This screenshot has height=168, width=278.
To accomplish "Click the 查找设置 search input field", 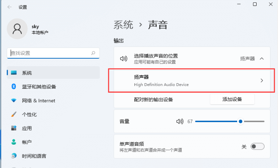I will tap(53, 53).
